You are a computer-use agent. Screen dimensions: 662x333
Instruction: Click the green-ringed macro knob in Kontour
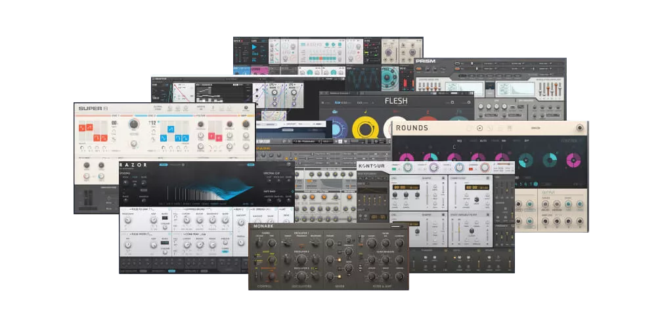coord(408,167)
